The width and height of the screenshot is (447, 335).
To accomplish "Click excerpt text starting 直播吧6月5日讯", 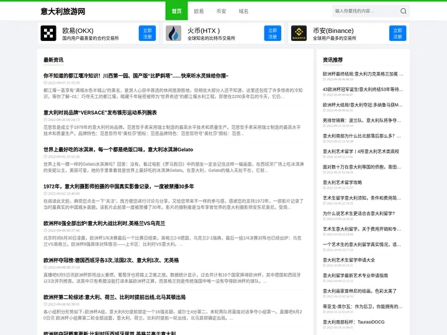I will 172,278.
